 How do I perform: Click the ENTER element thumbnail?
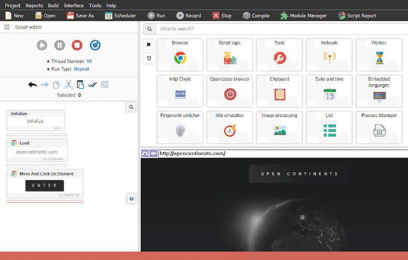pos(45,185)
